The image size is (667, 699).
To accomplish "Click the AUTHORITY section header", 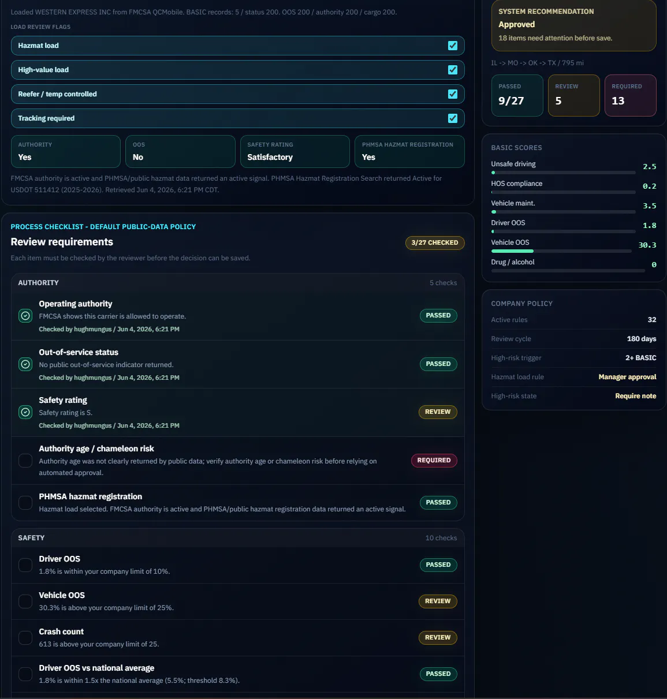I will (238, 283).
